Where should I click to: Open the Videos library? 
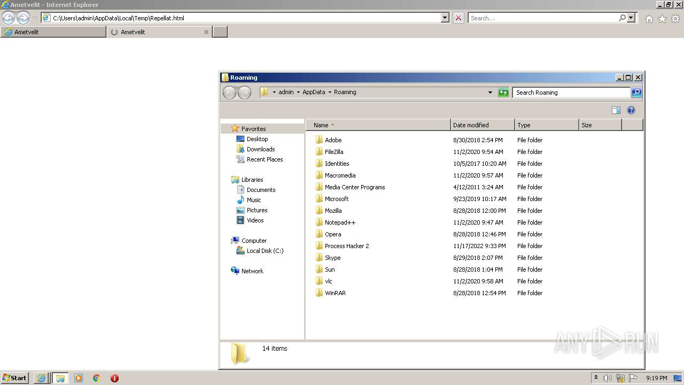point(255,220)
